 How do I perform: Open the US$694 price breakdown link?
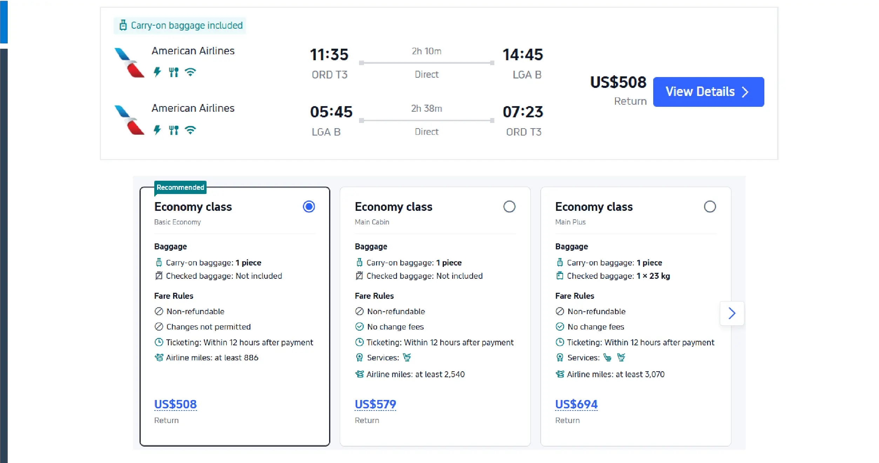click(576, 404)
